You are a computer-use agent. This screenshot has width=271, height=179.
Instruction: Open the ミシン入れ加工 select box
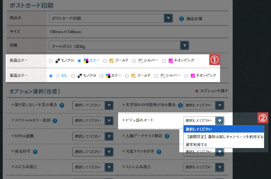(x=204, y=167)
